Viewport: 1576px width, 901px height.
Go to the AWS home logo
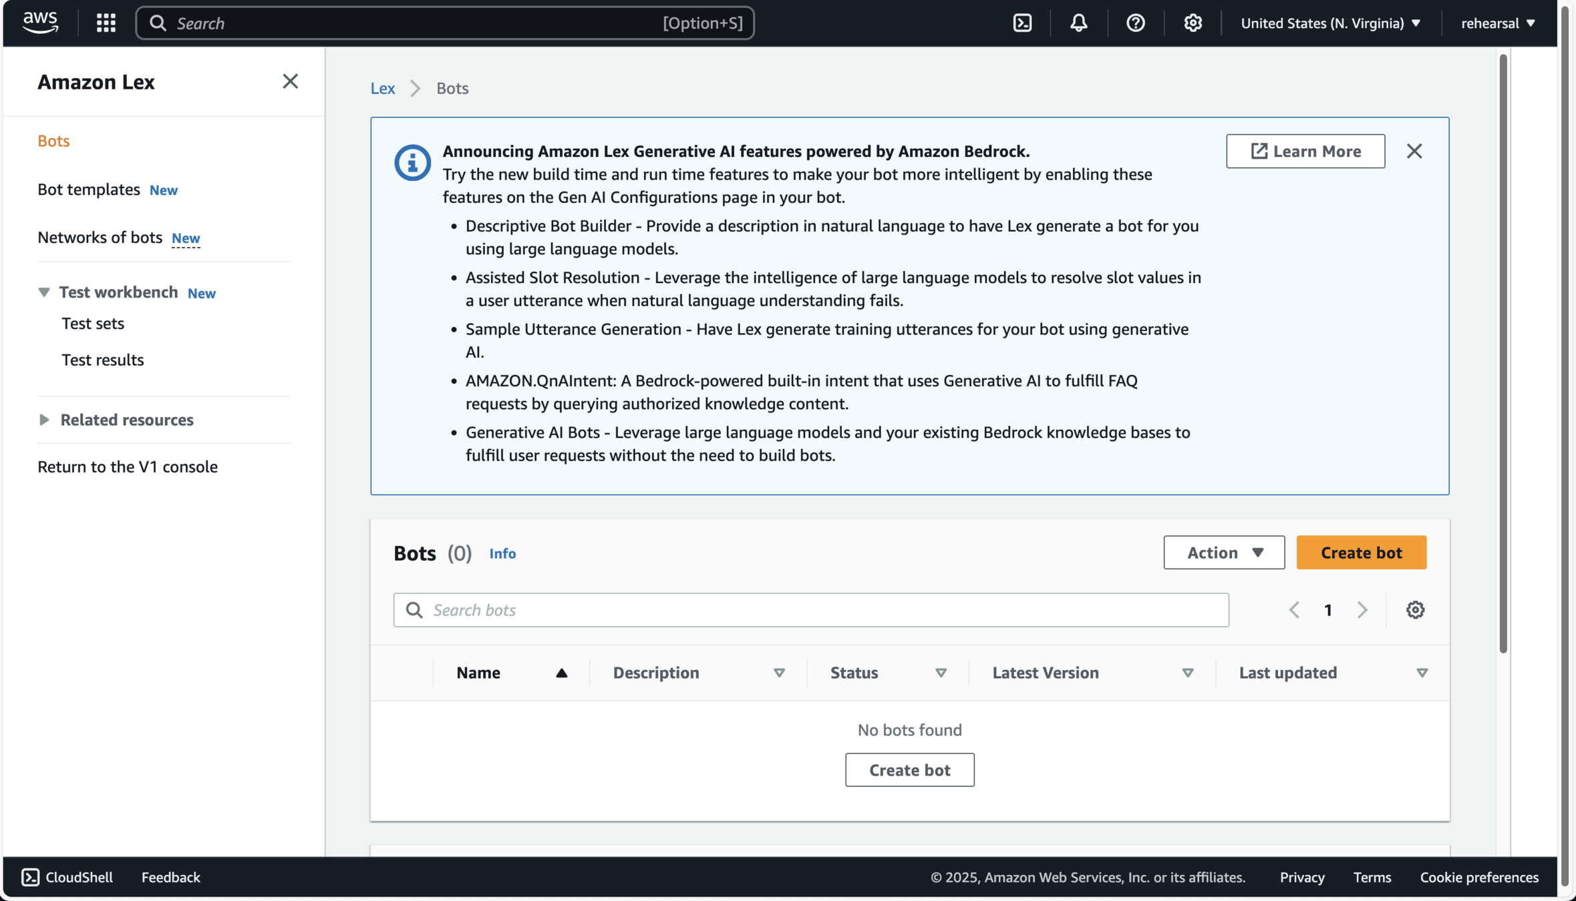click(x=40, y=22)
